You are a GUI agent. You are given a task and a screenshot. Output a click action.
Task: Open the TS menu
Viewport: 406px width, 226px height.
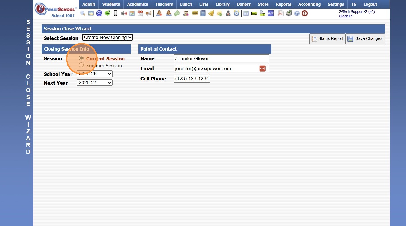354,4
